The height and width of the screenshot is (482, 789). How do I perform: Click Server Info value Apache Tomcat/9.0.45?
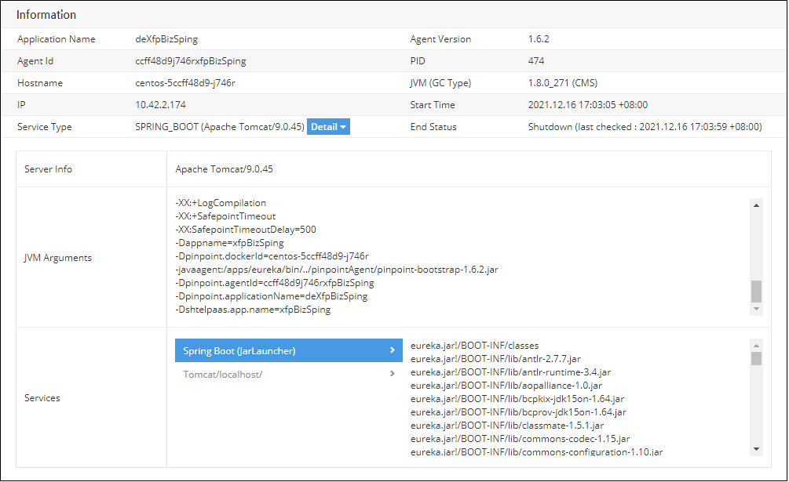(x=224, y=169)
